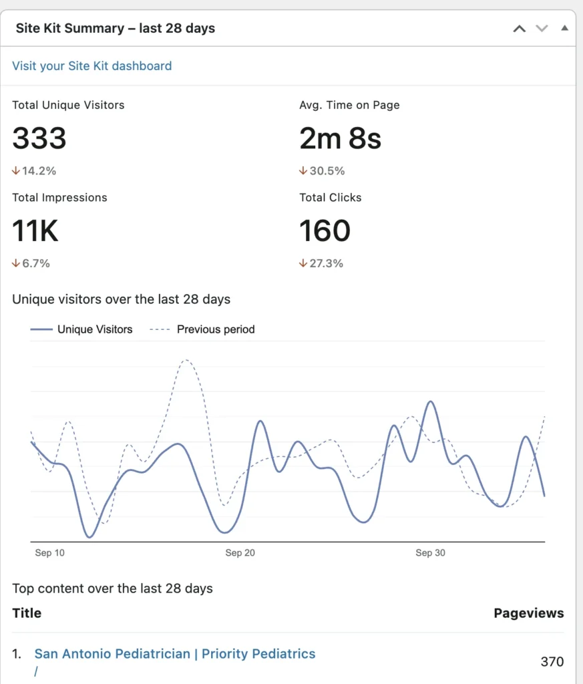Click the Top content over last 28 days heading
583x684 pixels.
tap(112, 588)
